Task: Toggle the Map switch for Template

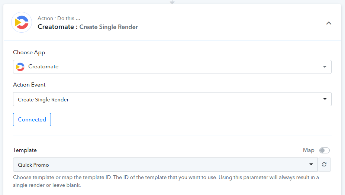Action: (324, 150)
